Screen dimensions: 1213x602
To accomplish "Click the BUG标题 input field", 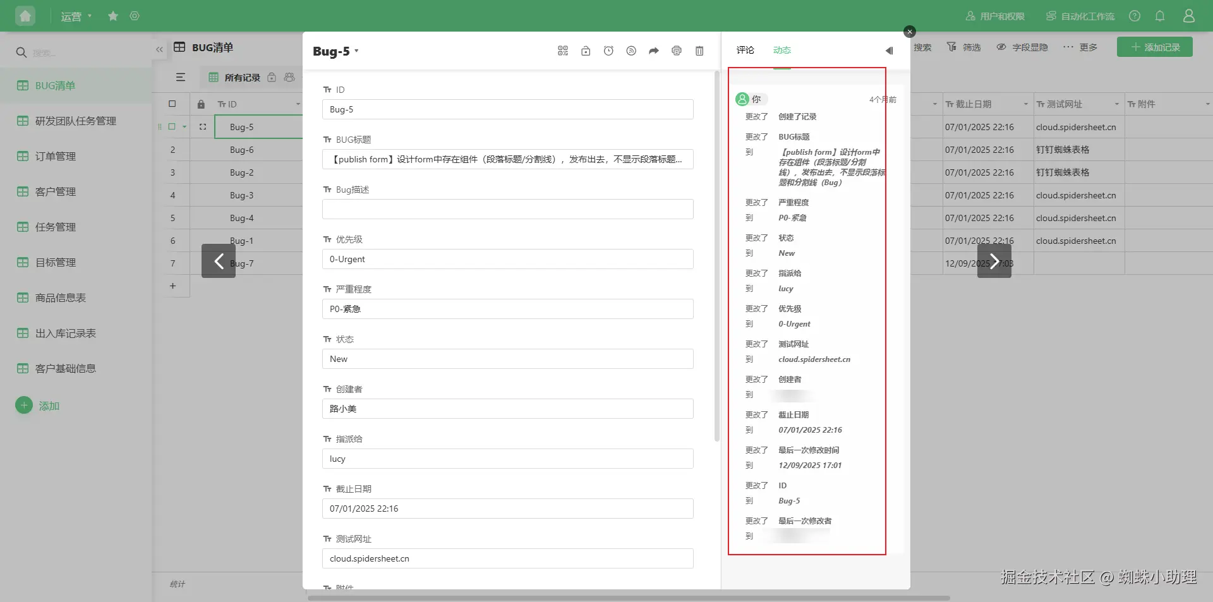I will tap(508, 159).
